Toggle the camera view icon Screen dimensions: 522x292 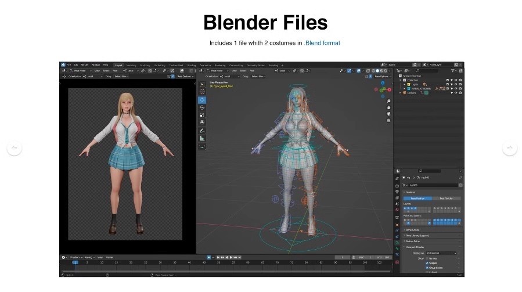point(388,114)
